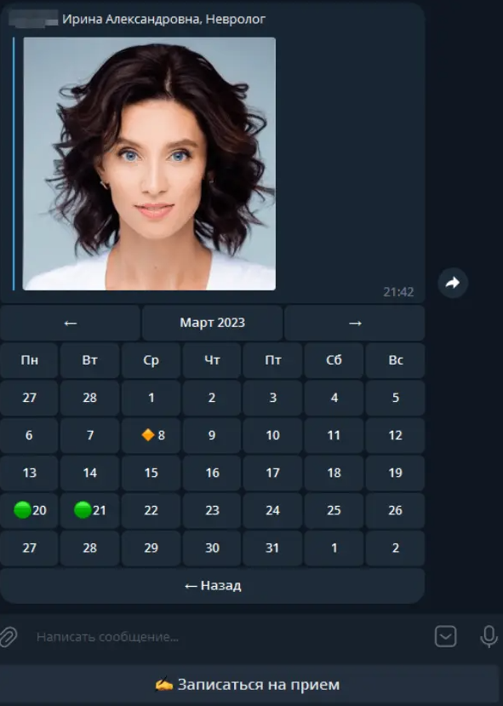Go to previous month with left arrow
Viewport: 503px width, 706px height.
tap(70, 323)
